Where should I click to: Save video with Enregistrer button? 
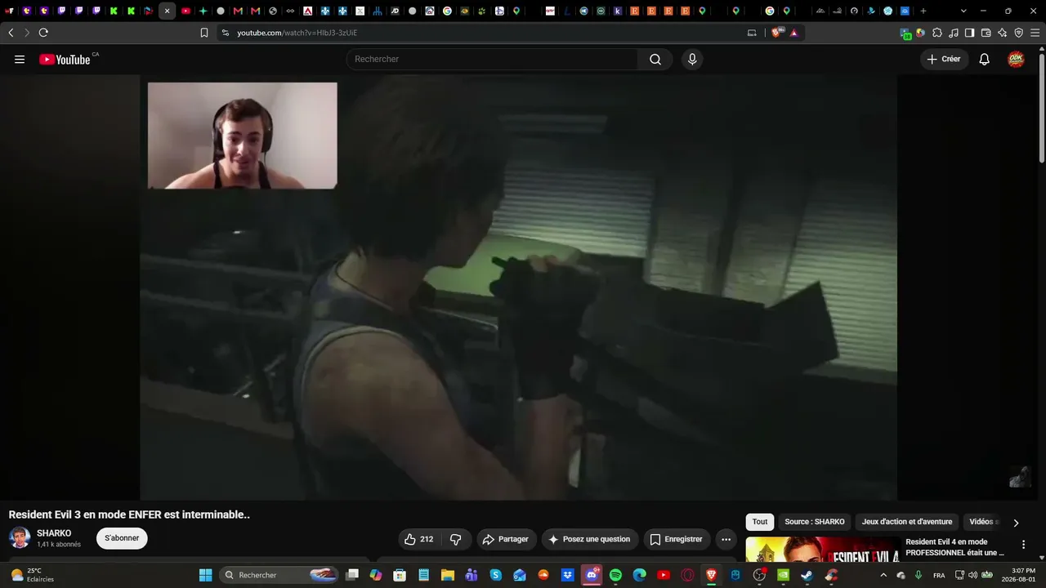coord(677,539)
